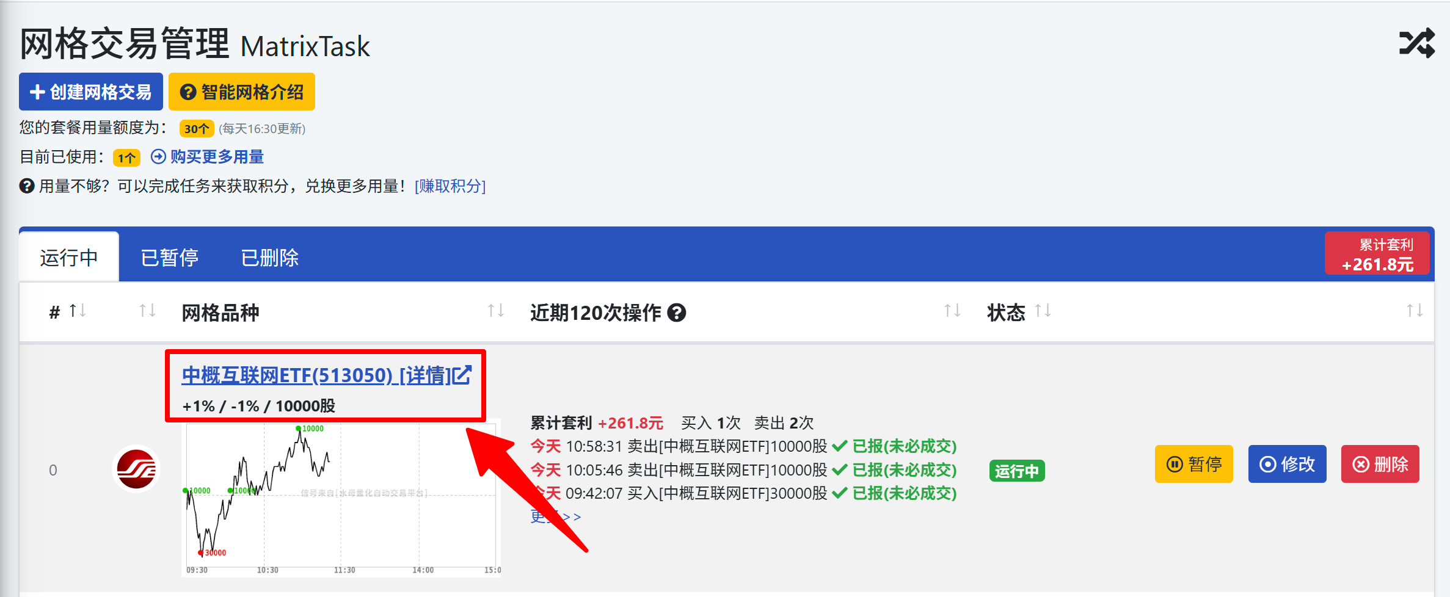This screenshot has width=1450, height=597.
Task: Click the 网格品种 column header
Action: click(220, 313)
